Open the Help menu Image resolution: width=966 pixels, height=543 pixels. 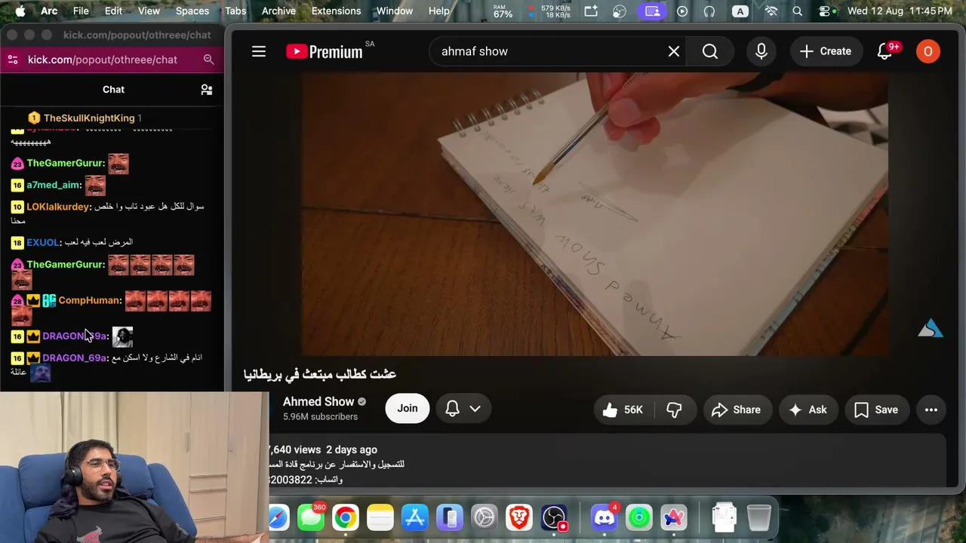438,11
